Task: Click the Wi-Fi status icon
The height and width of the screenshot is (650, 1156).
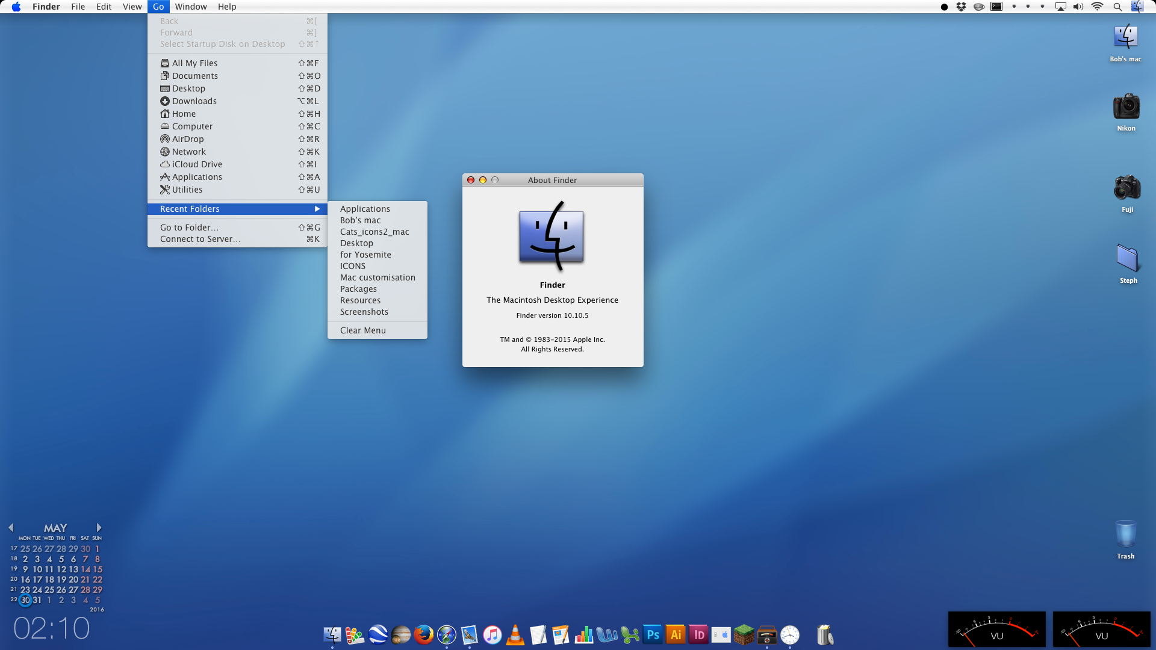Action: tap(1097, 7)
